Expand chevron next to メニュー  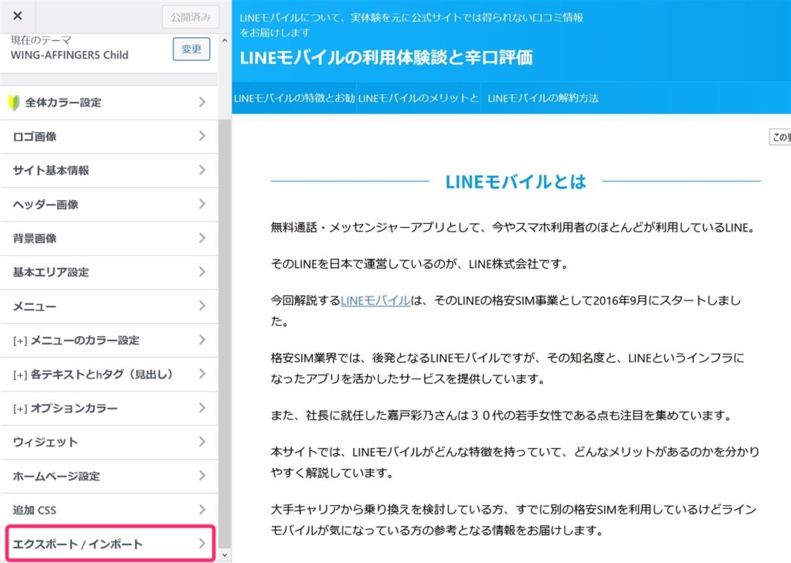[x=202, y=306]
